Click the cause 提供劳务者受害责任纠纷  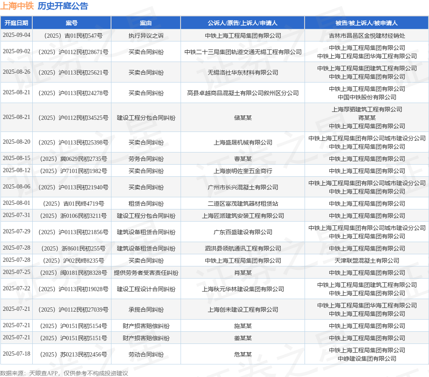pos(146,273)
